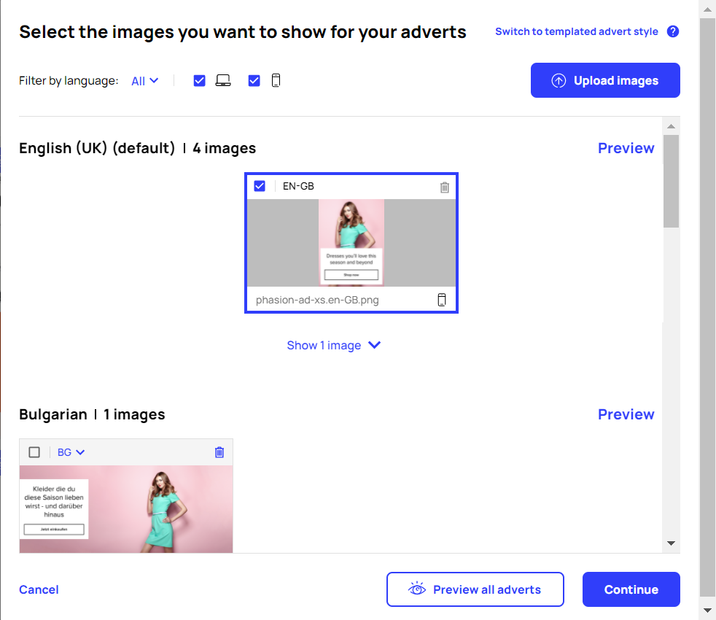
Task: Click the laptop device filter icon
Action: coord(222,80)
